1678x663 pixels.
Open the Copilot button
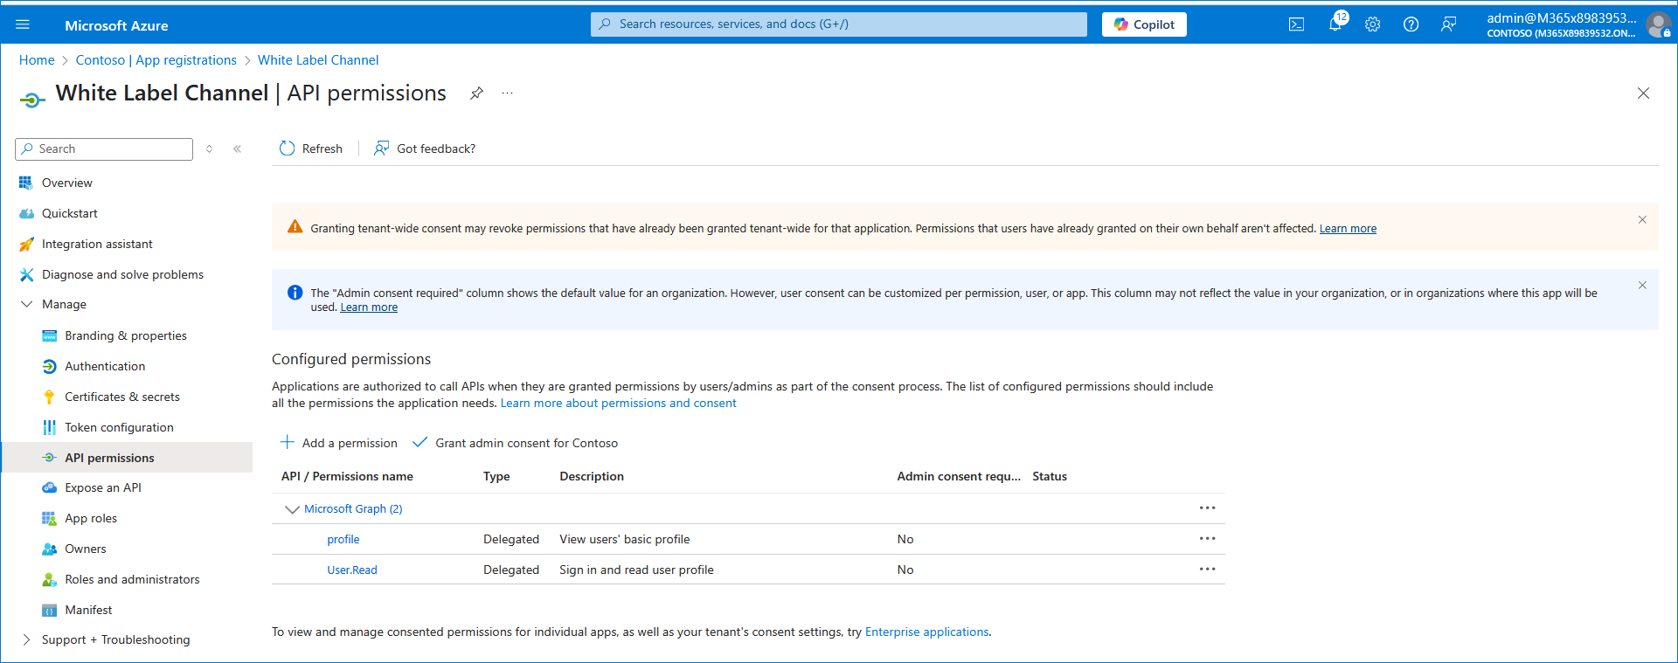coord(1143,24)
